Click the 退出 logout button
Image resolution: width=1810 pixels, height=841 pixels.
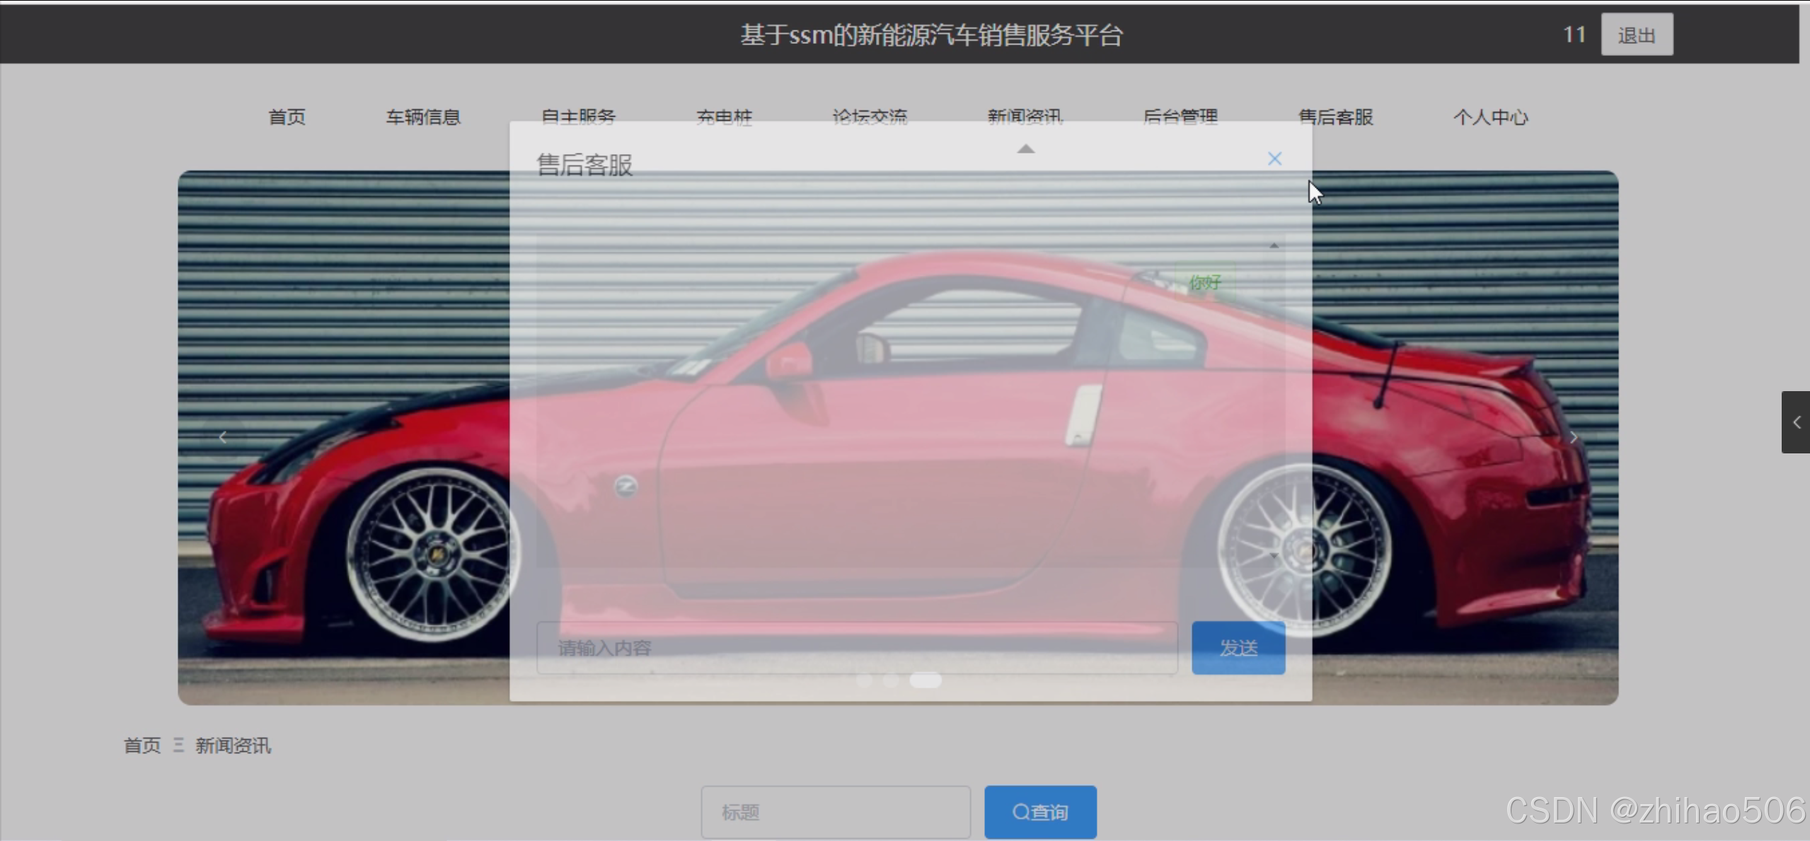(x=1637, y=35)
